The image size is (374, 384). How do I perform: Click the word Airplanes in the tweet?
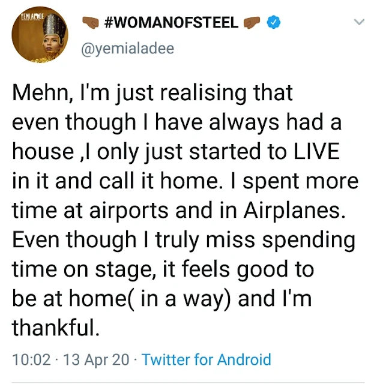(294, 211)
